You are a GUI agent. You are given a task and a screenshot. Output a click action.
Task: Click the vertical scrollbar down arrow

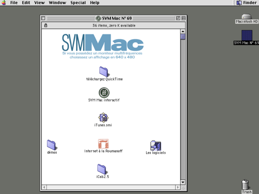(x=183, y=182)
